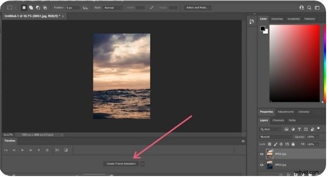Click the Feather value field

point(73,7)
